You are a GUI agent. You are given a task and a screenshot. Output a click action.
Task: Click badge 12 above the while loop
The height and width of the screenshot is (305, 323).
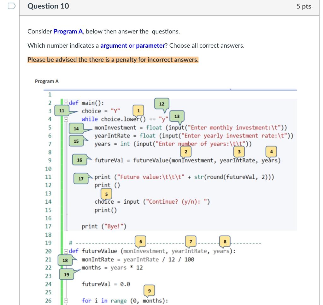[162, 104]
